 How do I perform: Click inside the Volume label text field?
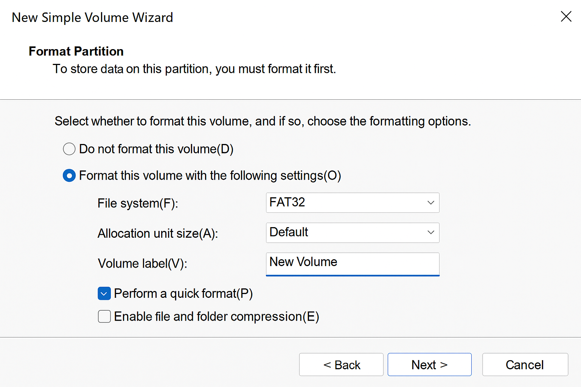(x=352, y=263)
